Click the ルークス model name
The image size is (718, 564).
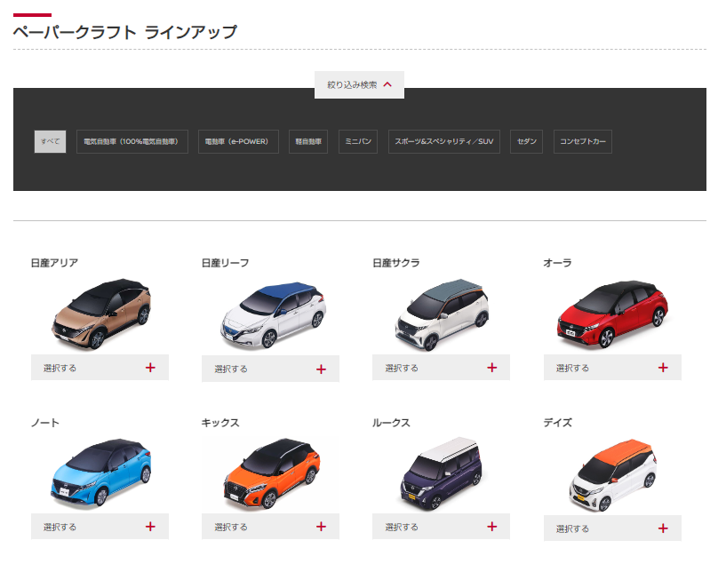(x=391, y=423)
